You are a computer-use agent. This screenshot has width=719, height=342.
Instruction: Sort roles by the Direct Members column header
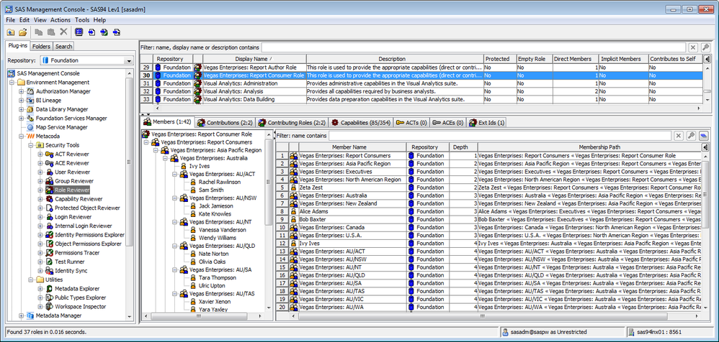click(x=575, y=58)
